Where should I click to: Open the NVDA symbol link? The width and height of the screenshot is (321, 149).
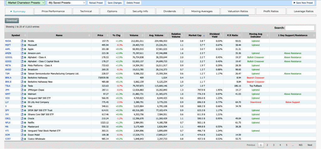click(8, 41)
